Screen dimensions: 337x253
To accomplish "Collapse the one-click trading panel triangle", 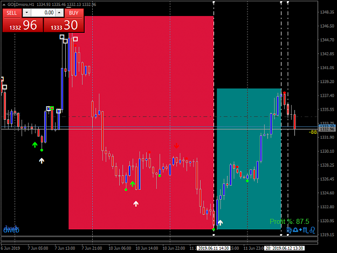I will pos(4,4).
